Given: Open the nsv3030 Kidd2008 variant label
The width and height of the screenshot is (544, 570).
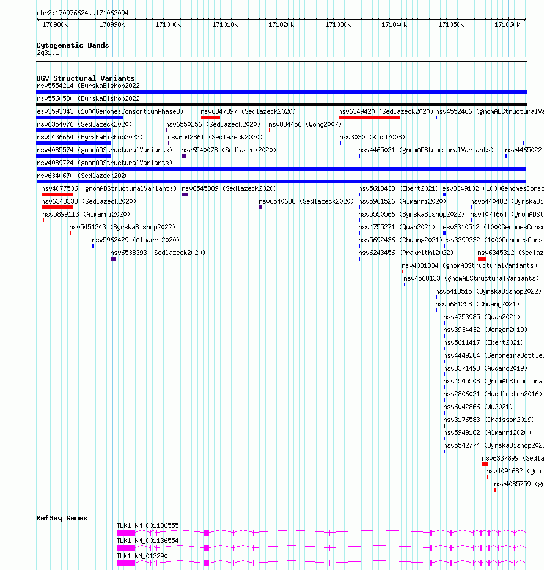Looking at the screenshot, I should [x=372, y=137].
